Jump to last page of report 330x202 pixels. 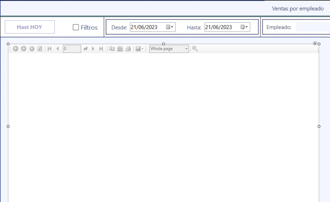pyautogui.click(x=101, y=49)
